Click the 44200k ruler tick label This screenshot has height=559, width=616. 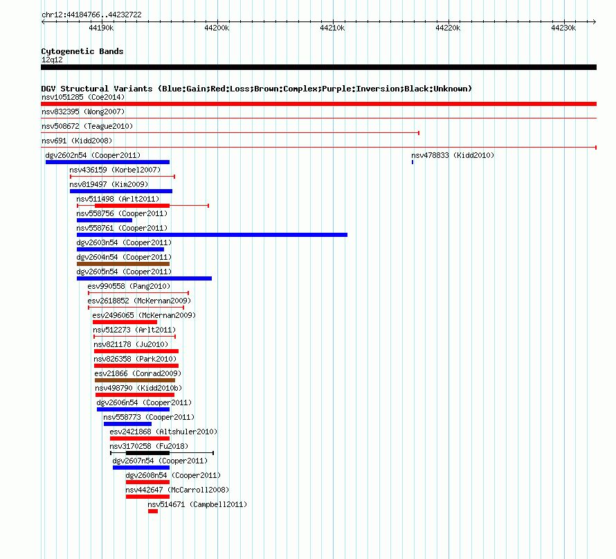click(217, 28)
